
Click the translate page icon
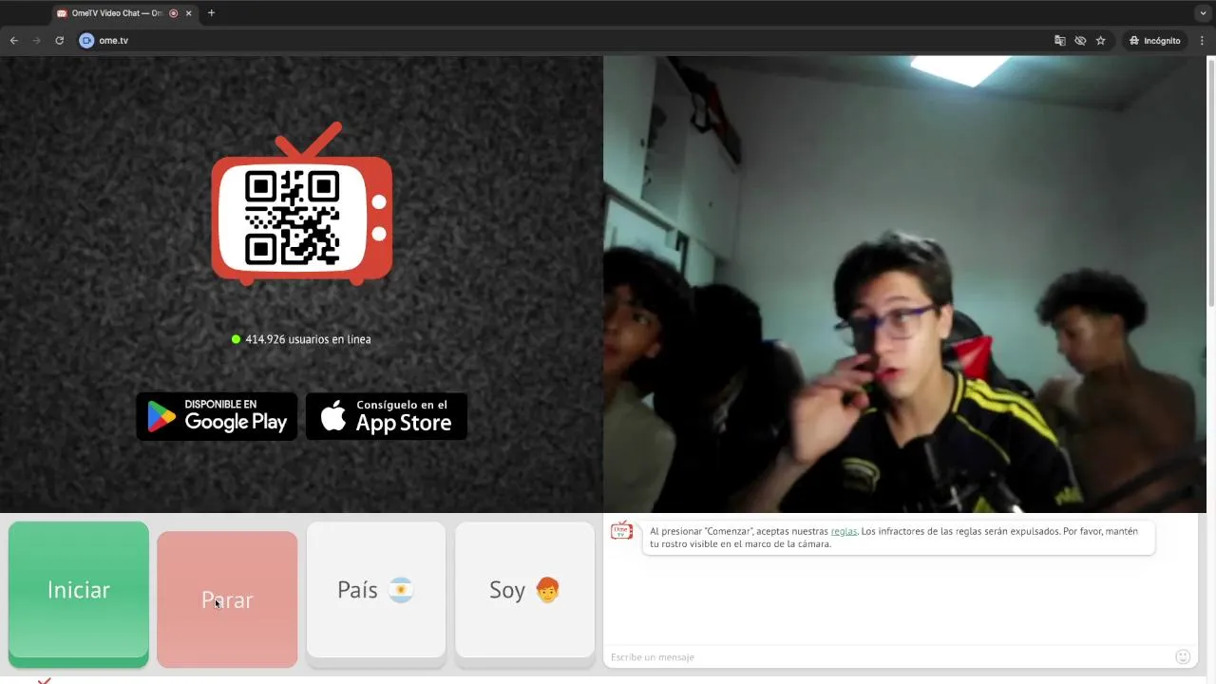[x=1059, y=41]
